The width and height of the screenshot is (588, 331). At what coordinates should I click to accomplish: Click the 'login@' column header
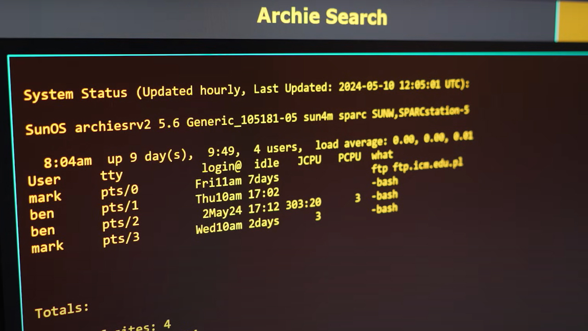tap(221, 166)
